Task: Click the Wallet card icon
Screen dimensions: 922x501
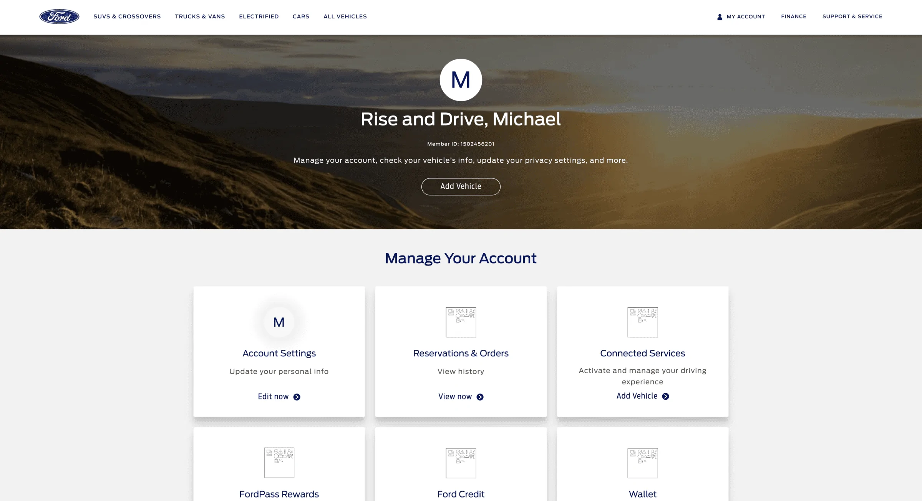Action: point(642,463)
